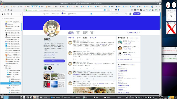The image size is (177, 99).
Task: Close the active Twitter tab
Action: pyautogui.click(x=36, y=7)
